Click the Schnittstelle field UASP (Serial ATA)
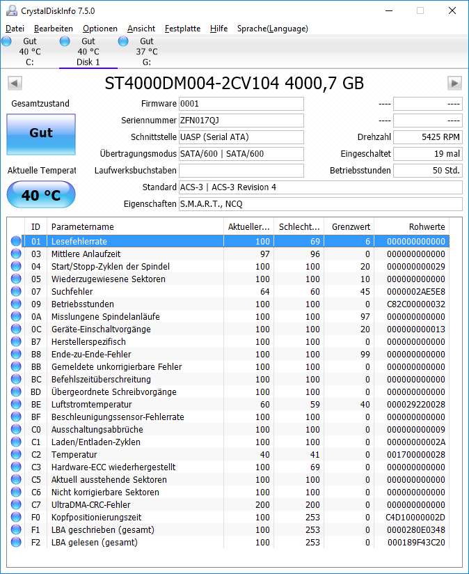469x574 pixels. click(241, 137)
